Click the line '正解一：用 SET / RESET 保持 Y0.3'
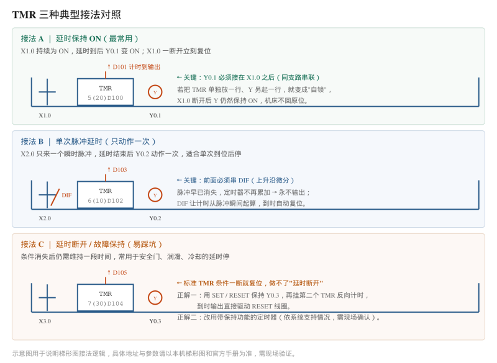 click(273, 295)
